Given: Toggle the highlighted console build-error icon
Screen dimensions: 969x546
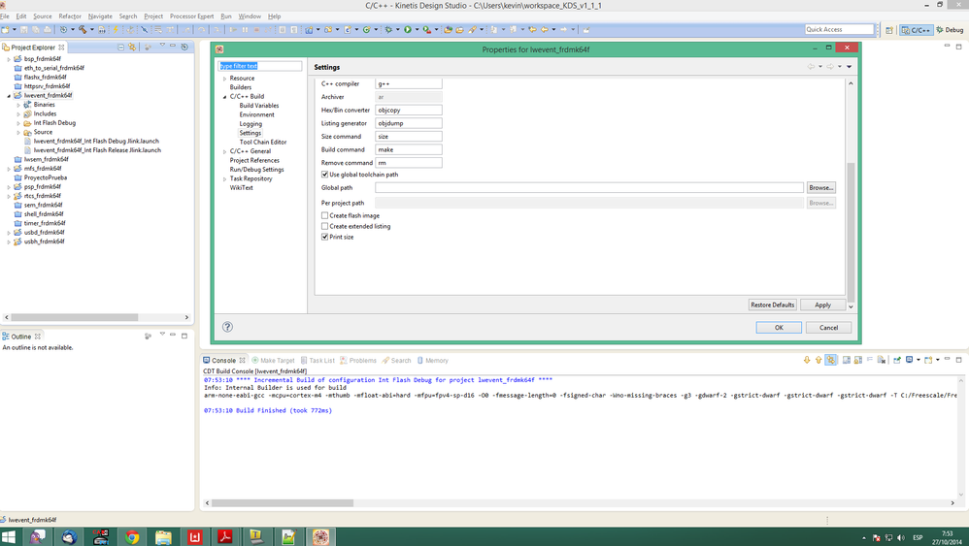Looking at the screenshot, I should click(831, 360).
